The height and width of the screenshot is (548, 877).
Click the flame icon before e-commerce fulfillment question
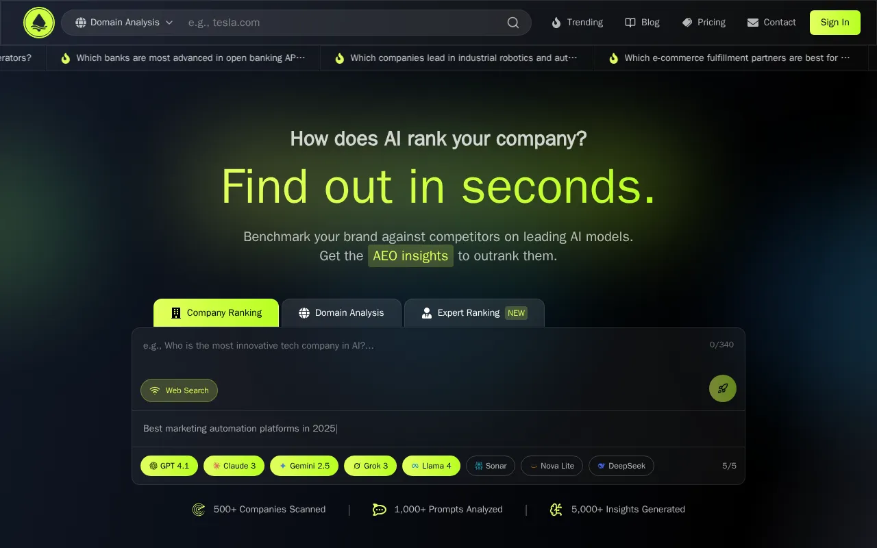tap(613, 58)
